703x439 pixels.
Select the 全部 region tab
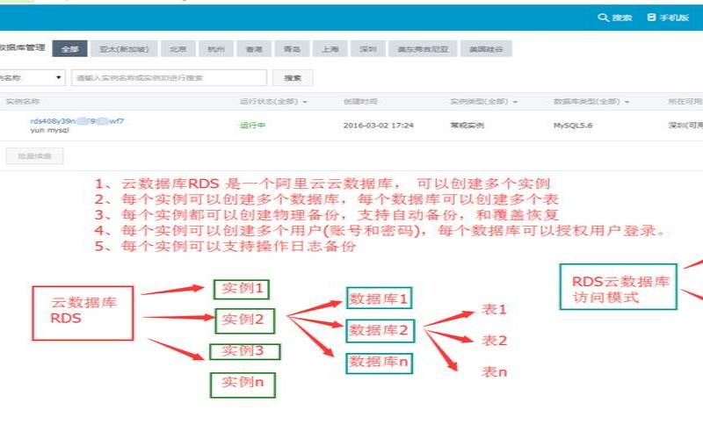[x=69, y=49]
